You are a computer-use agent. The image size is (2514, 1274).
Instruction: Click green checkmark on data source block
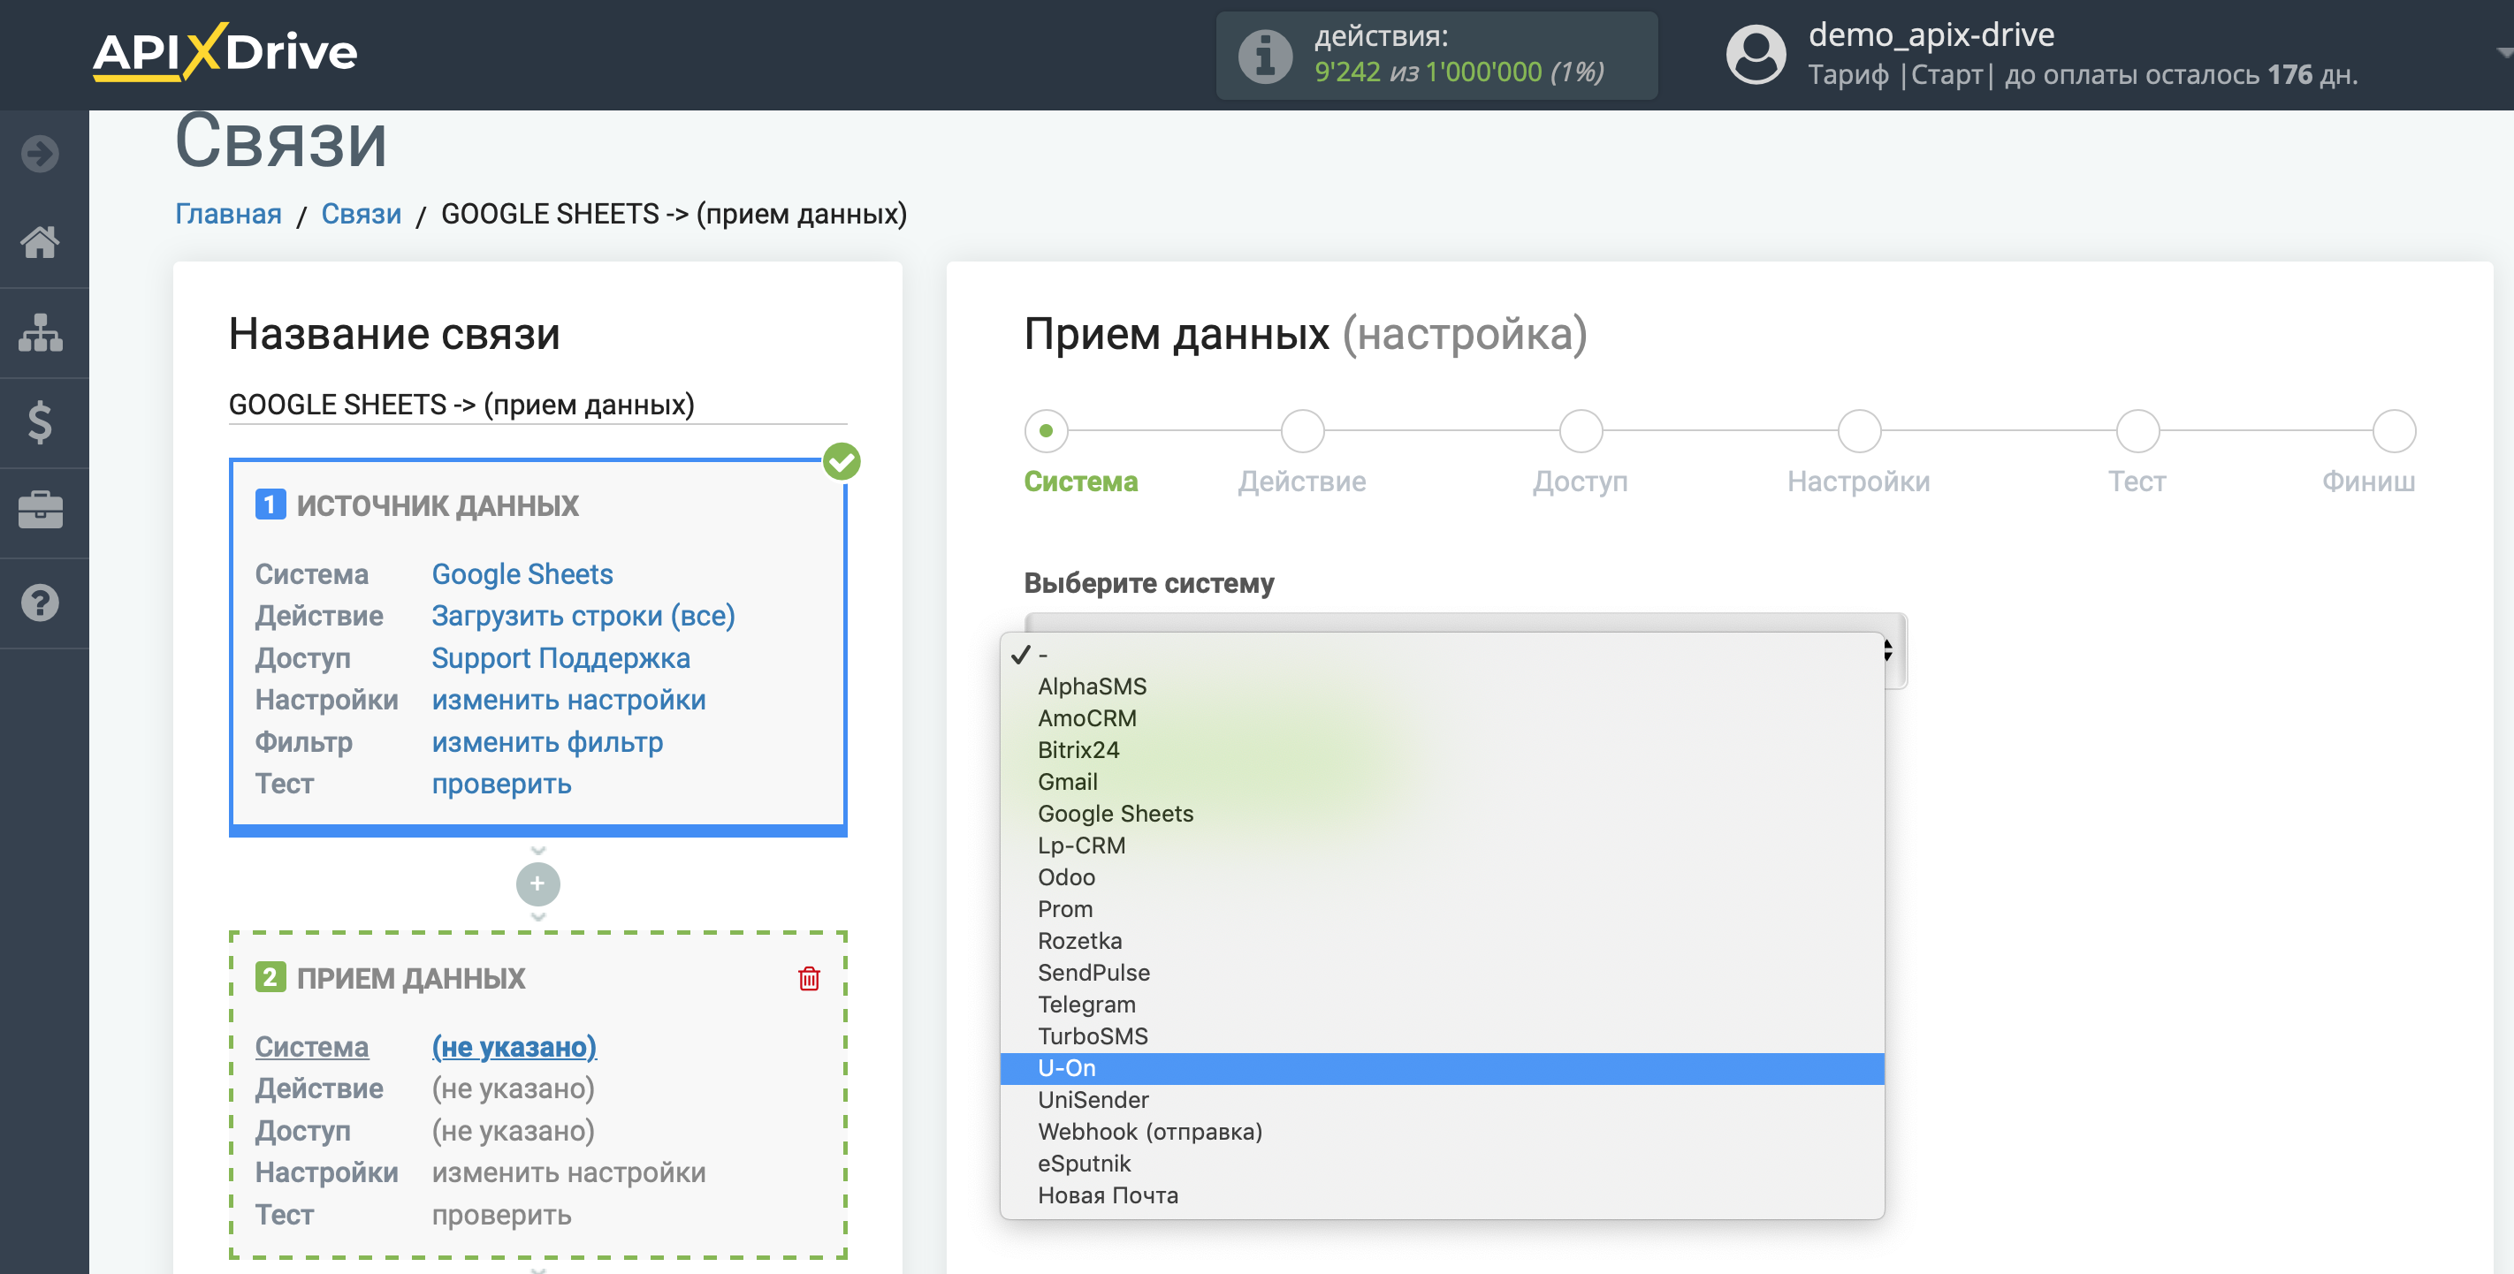(842, 460)
